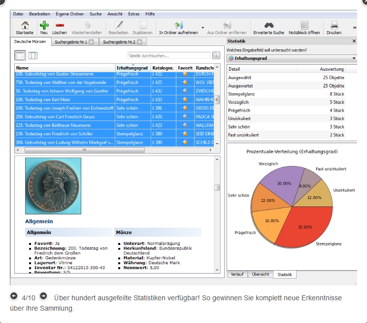The image size is (367, 323).
Task: Switch to the Verlauf tab
Action: (x=237, y=274)
